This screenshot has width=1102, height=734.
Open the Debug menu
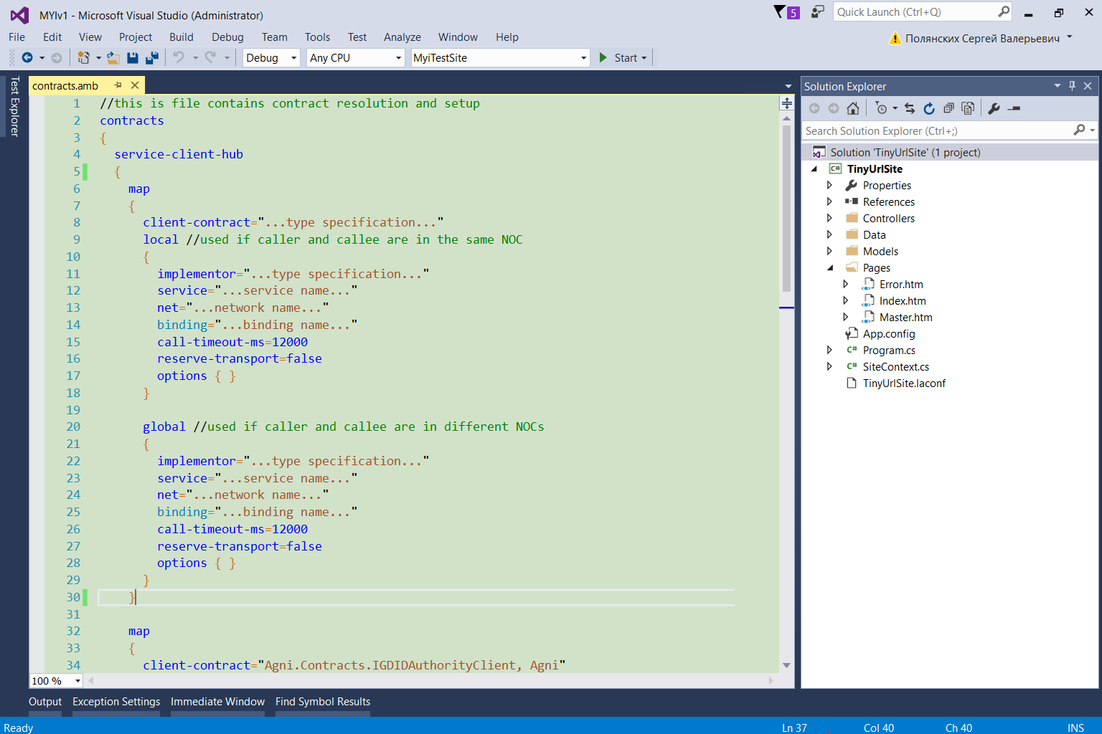[x=227, y=37]
